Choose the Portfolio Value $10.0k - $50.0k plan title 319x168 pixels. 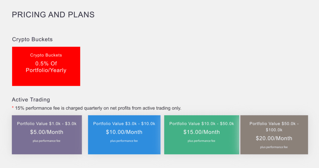(202, 124)
